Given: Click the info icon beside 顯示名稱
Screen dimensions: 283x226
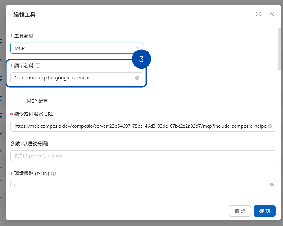Looking at the screenshot, I should click(x=38, y=66).
